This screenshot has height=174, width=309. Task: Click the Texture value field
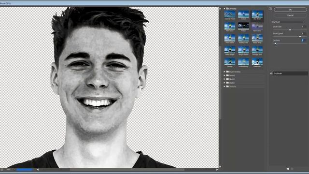[x=304, y=41]
